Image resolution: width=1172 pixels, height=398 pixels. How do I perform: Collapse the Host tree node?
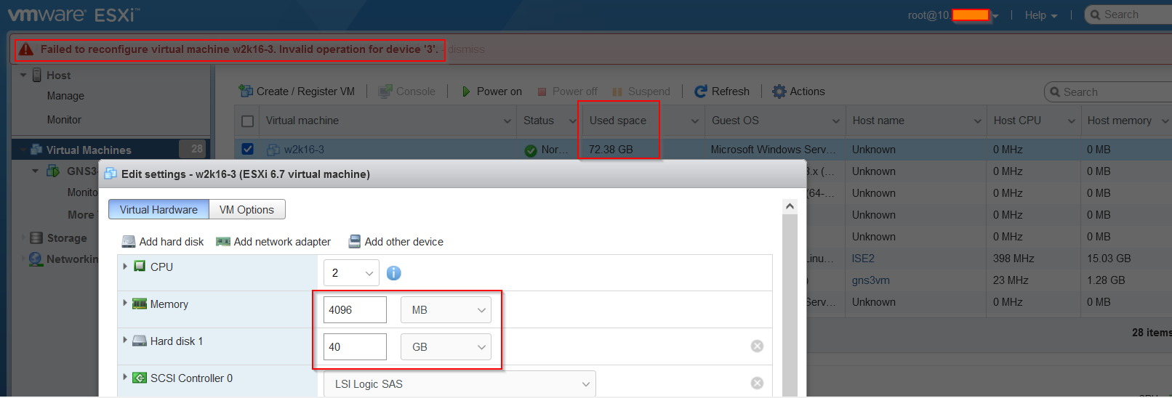(x=23, y=76)
